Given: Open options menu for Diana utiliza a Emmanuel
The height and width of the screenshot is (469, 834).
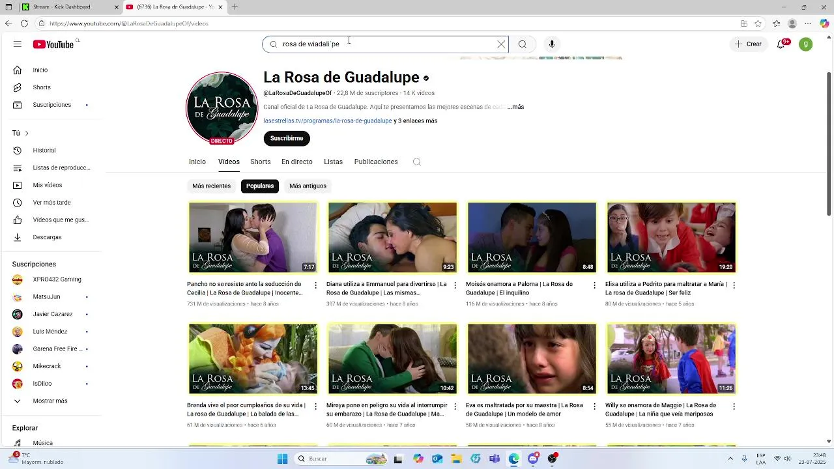Looking at the screenshot, I should (455, 285).
